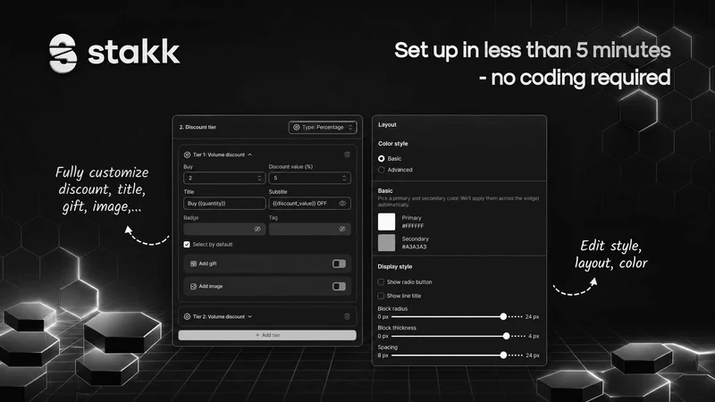This screenshot has height=402, width=715.
Task: Click the Buy quantity field
Action: [x=224, y=178]
